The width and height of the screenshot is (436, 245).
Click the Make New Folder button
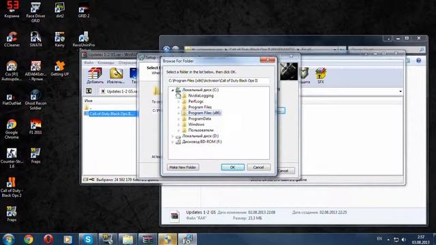pos(183,167)
